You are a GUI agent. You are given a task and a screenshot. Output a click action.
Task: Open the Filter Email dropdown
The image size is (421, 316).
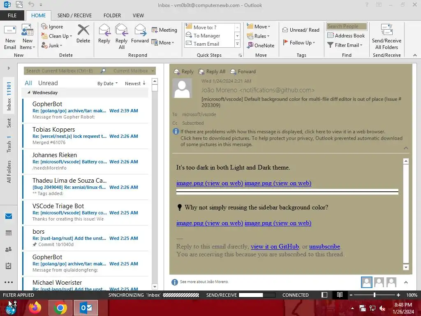(x=345, y=45)
